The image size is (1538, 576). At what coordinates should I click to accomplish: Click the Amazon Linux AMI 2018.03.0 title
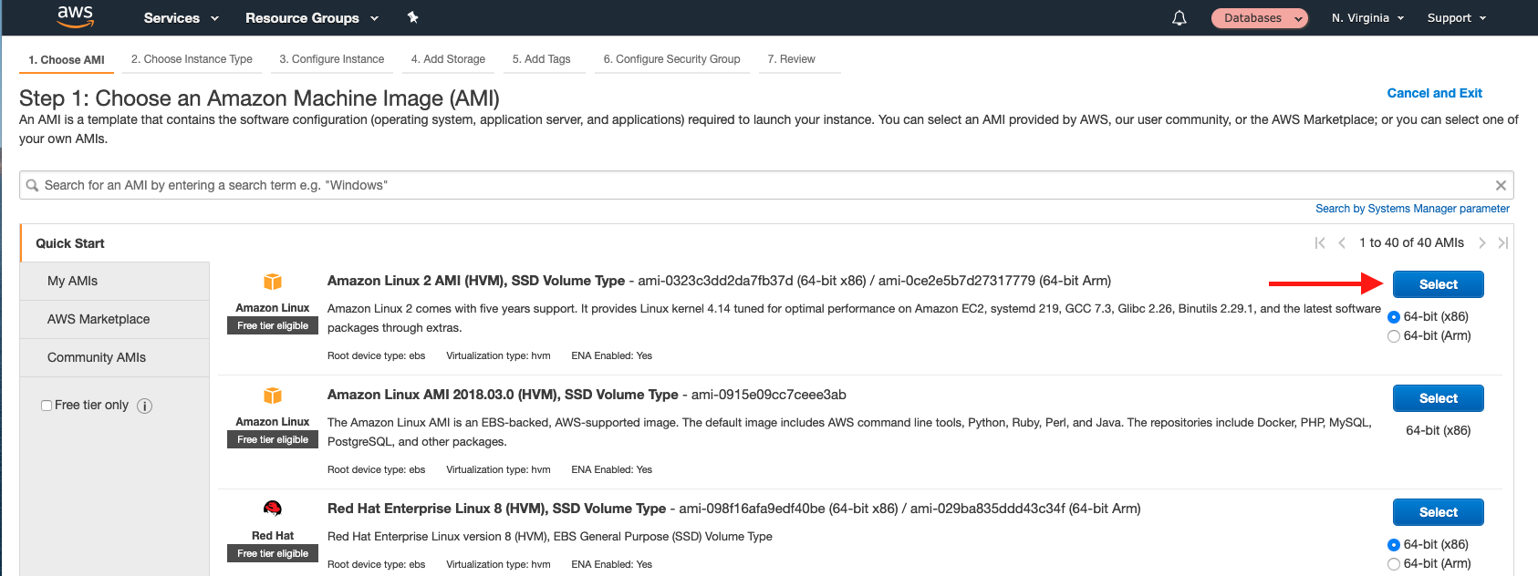pyautogui.click(x=503, y=395)
